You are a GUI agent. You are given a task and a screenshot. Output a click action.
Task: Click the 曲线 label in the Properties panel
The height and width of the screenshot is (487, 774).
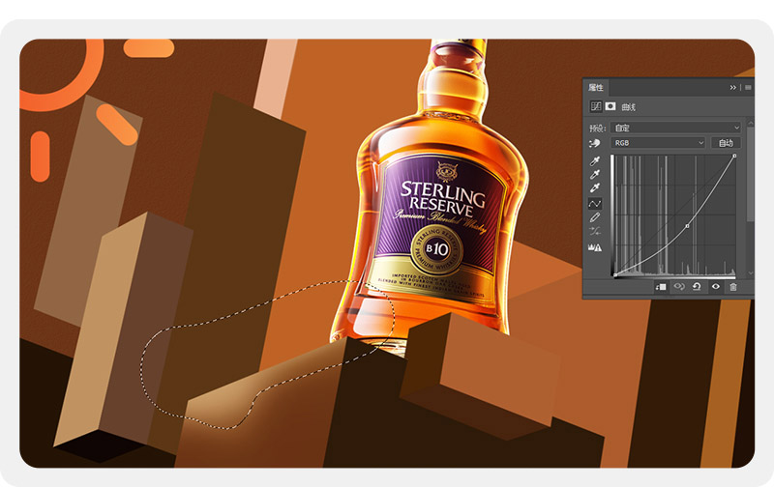pyautogui.click(x=628, y=106)
